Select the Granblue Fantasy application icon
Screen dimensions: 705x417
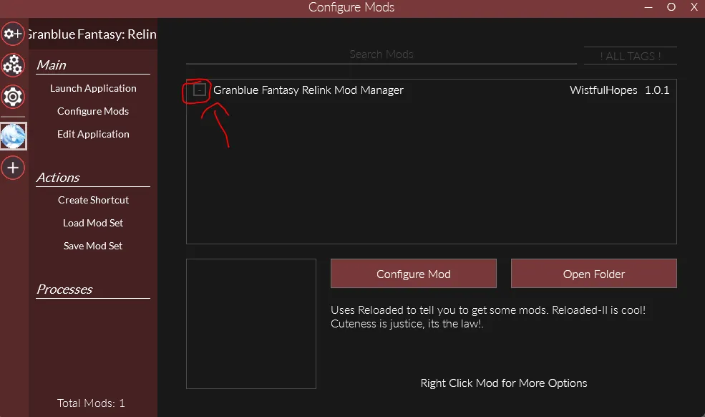(x=13, y=136)
